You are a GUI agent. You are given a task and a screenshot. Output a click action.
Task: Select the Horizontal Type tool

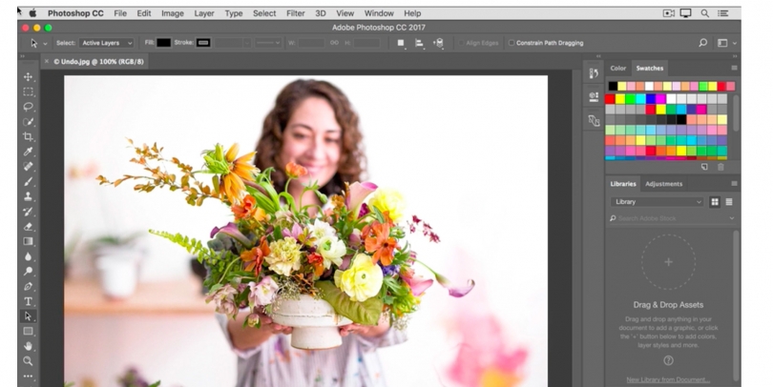click(28, 301)
